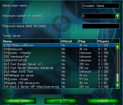Select the [EU] Milan AWS Test server

click(x=59, y=72)
